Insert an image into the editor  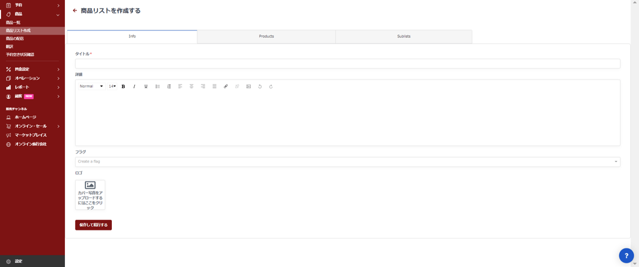coord(248,86)
